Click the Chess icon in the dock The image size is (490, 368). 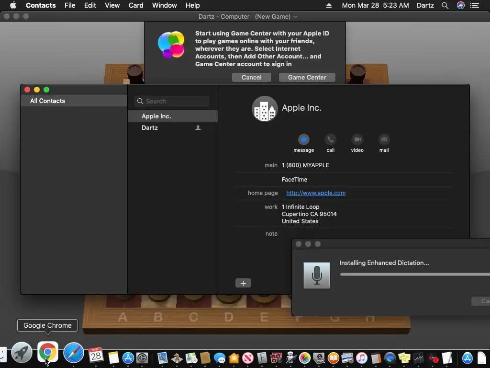[x=177, y=358]
